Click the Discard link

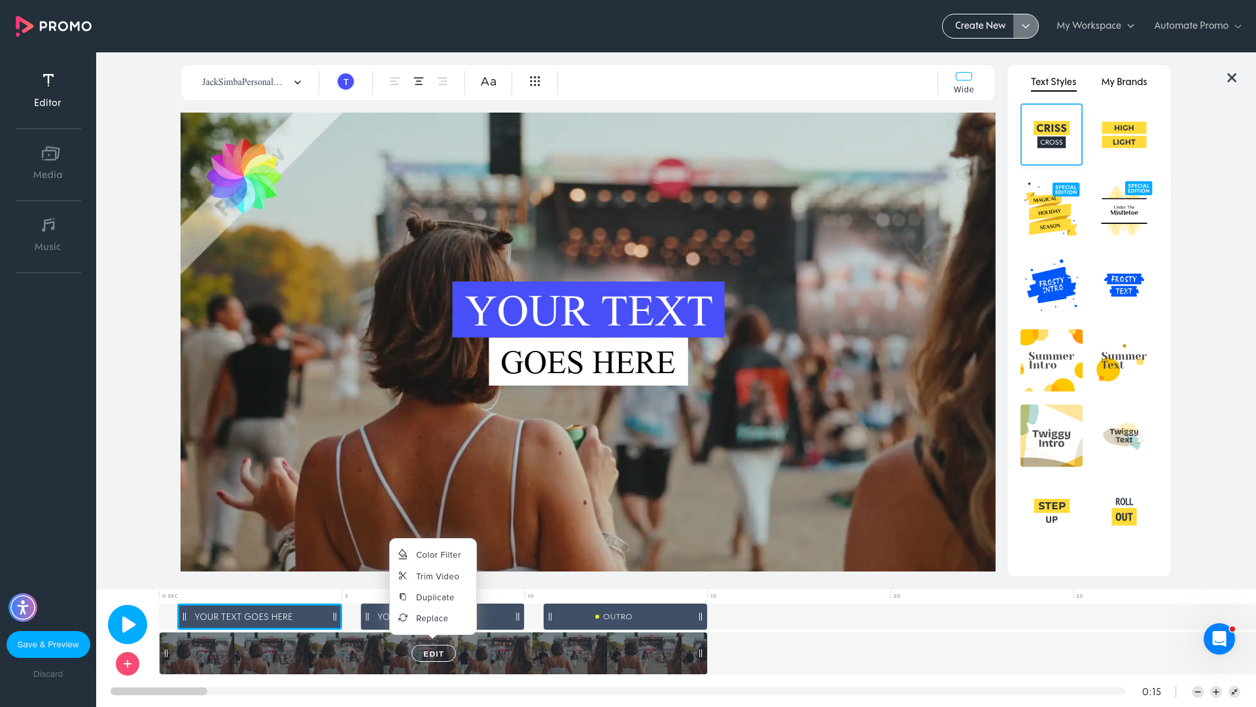pos(48,674)
